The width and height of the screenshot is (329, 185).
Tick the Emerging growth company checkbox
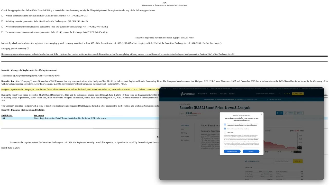point(28,49)
